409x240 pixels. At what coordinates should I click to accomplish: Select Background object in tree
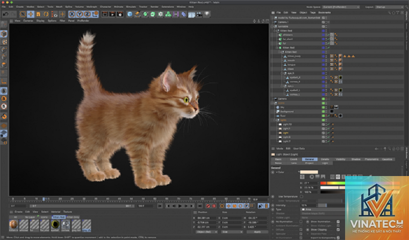coord(287,112)
